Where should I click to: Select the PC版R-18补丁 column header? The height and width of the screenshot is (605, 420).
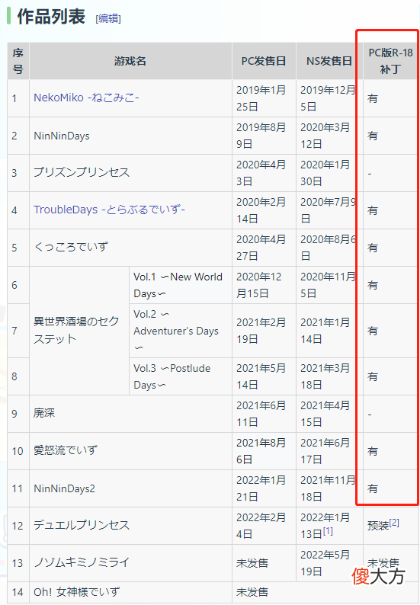click(x=390, y=61)
